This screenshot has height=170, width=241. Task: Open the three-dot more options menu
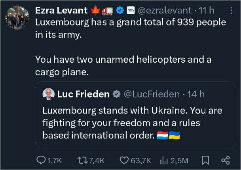[x=232, y=9]
